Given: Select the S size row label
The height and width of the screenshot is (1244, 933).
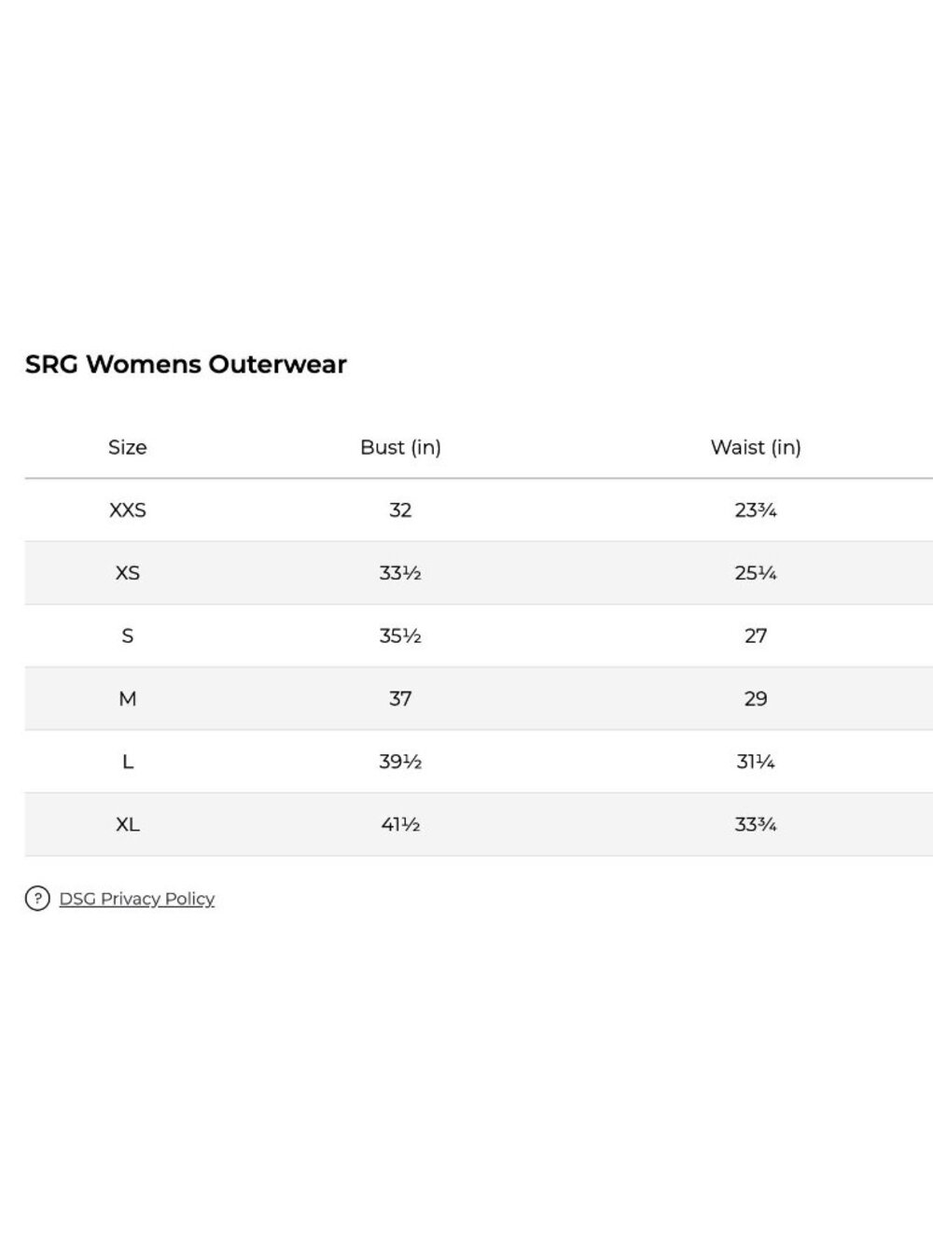Looking at the screenshot, I should (128, 636).
